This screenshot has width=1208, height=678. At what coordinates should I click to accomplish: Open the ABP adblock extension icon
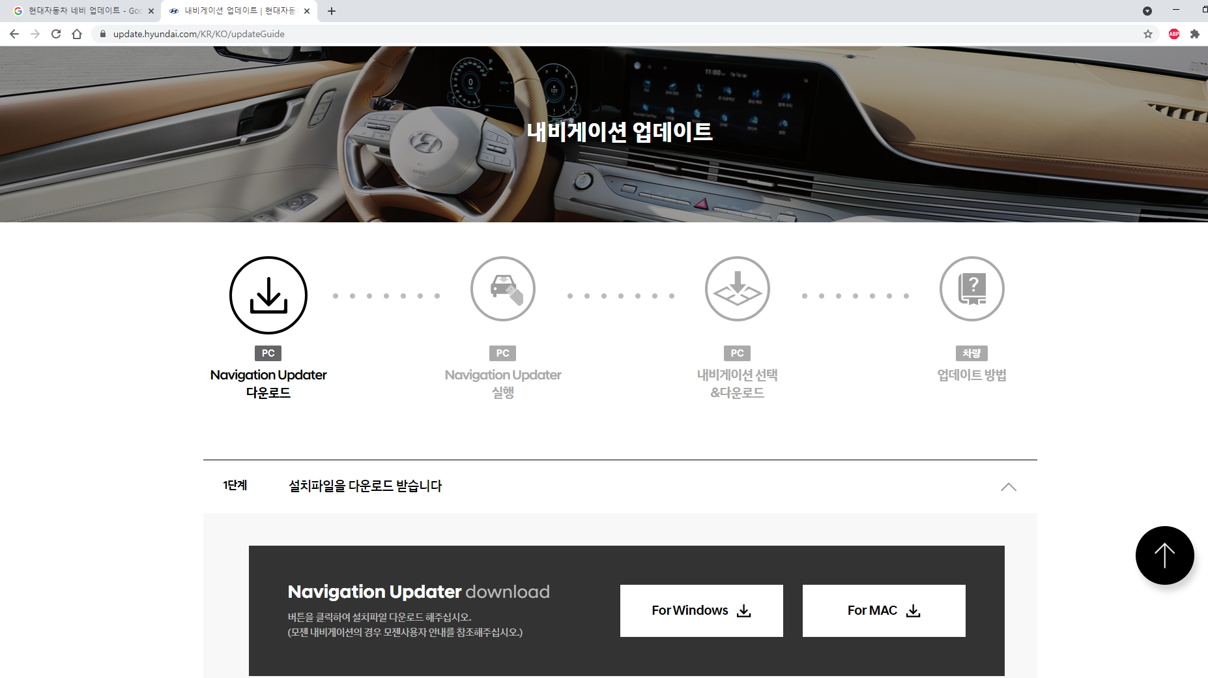(x=1174, y=34)
